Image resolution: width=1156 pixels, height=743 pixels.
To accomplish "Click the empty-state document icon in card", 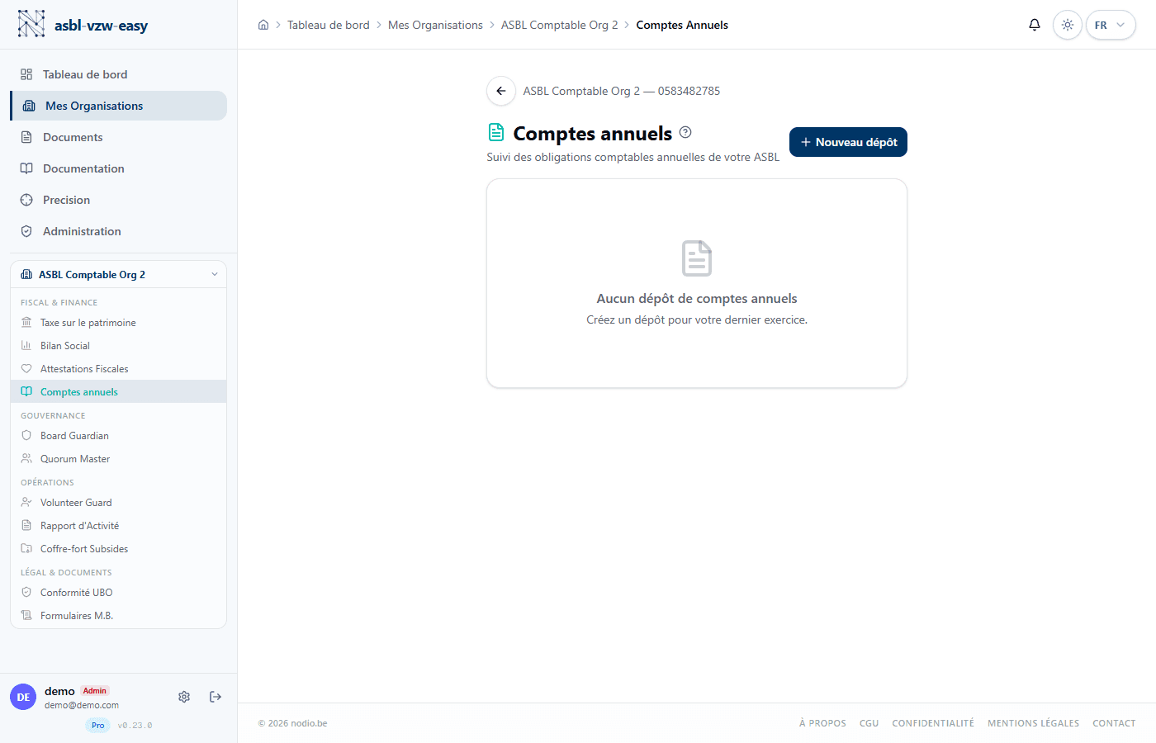I will (x=697, y=258).
